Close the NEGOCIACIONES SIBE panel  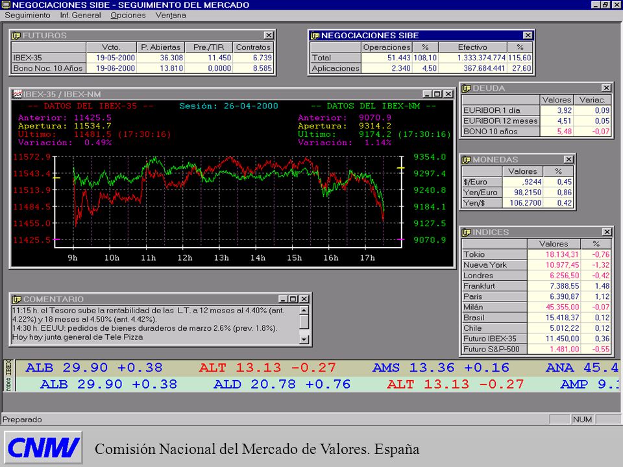(528, 35)
